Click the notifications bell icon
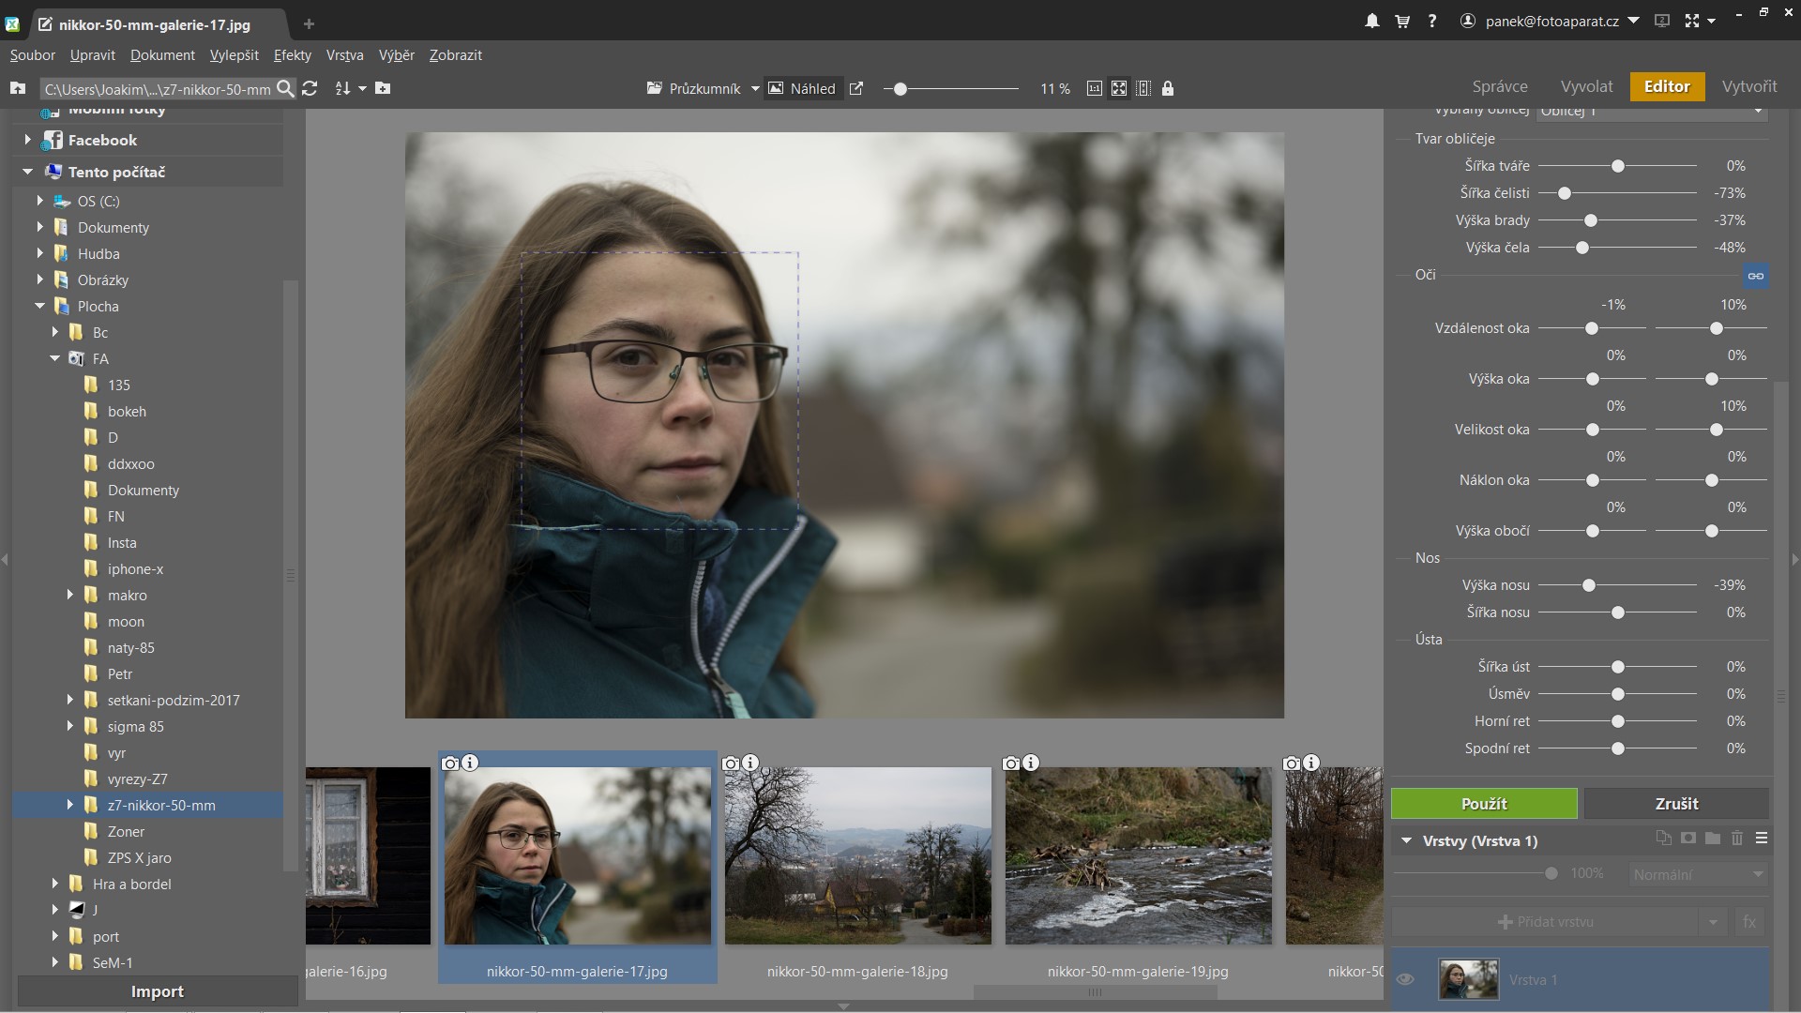 (x=1371, y=21)
